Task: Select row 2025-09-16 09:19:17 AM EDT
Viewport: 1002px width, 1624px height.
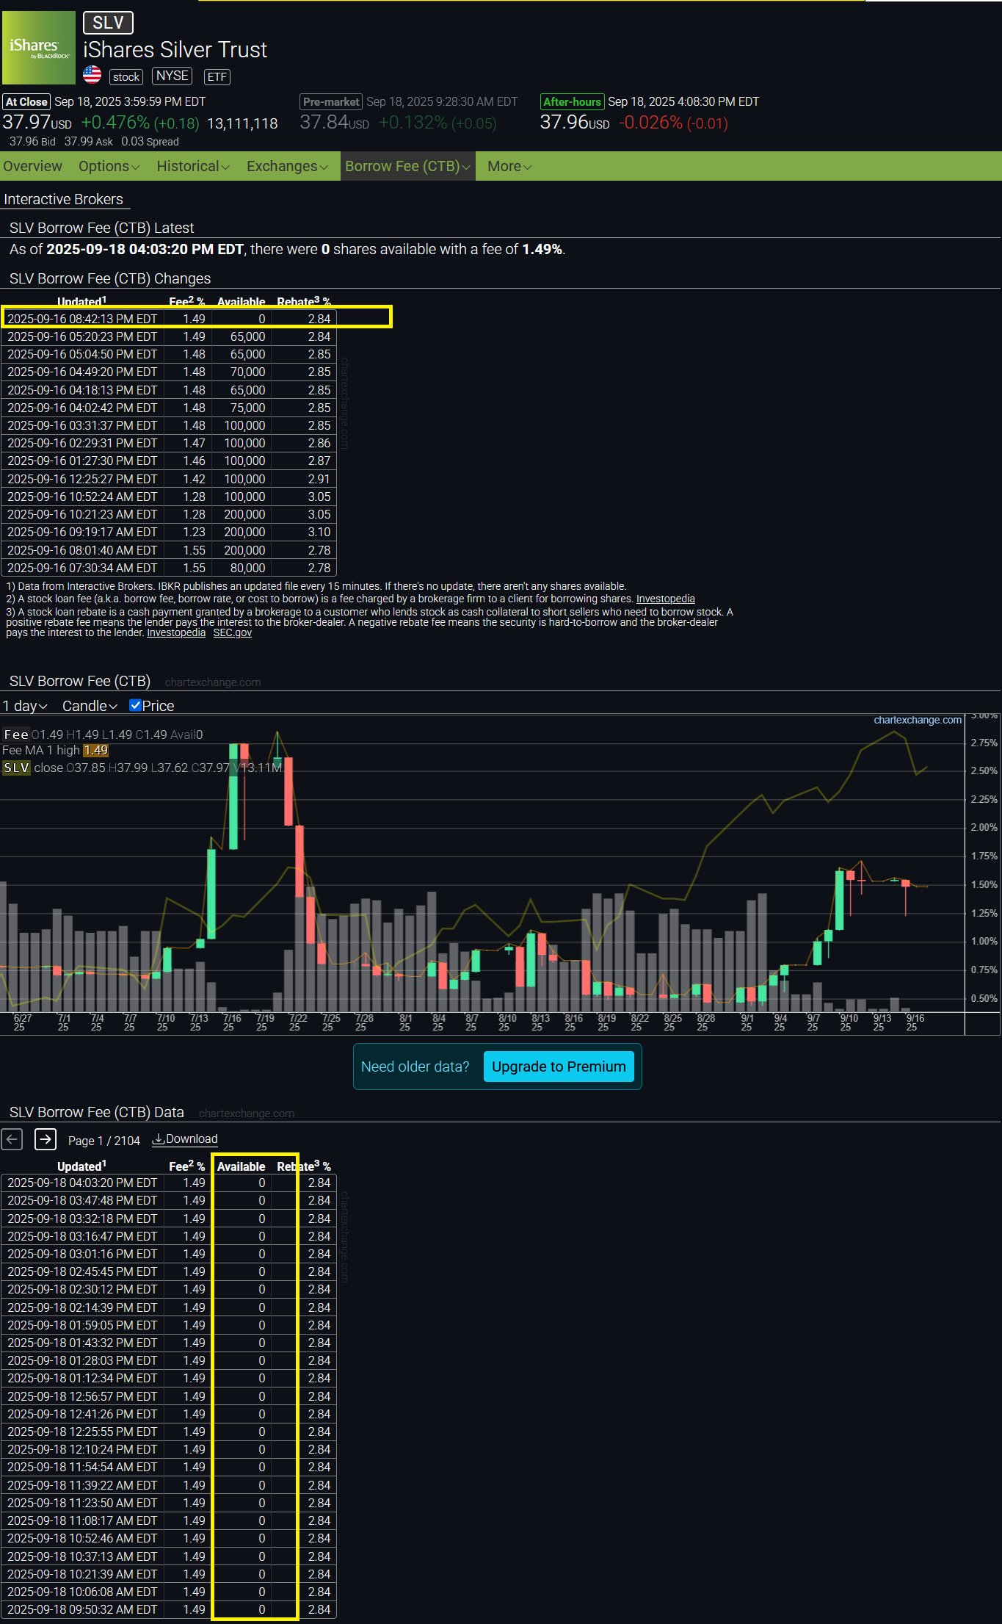Action: [169, 532]
